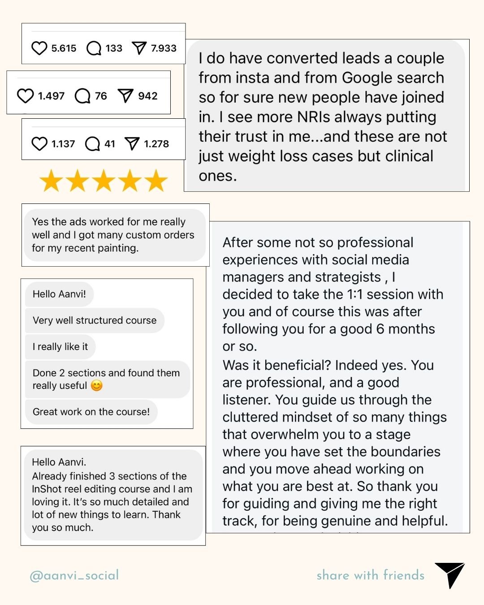Select the ads worked testimonial bubble
Screen dimensions: 484x605
click(115, 235)
